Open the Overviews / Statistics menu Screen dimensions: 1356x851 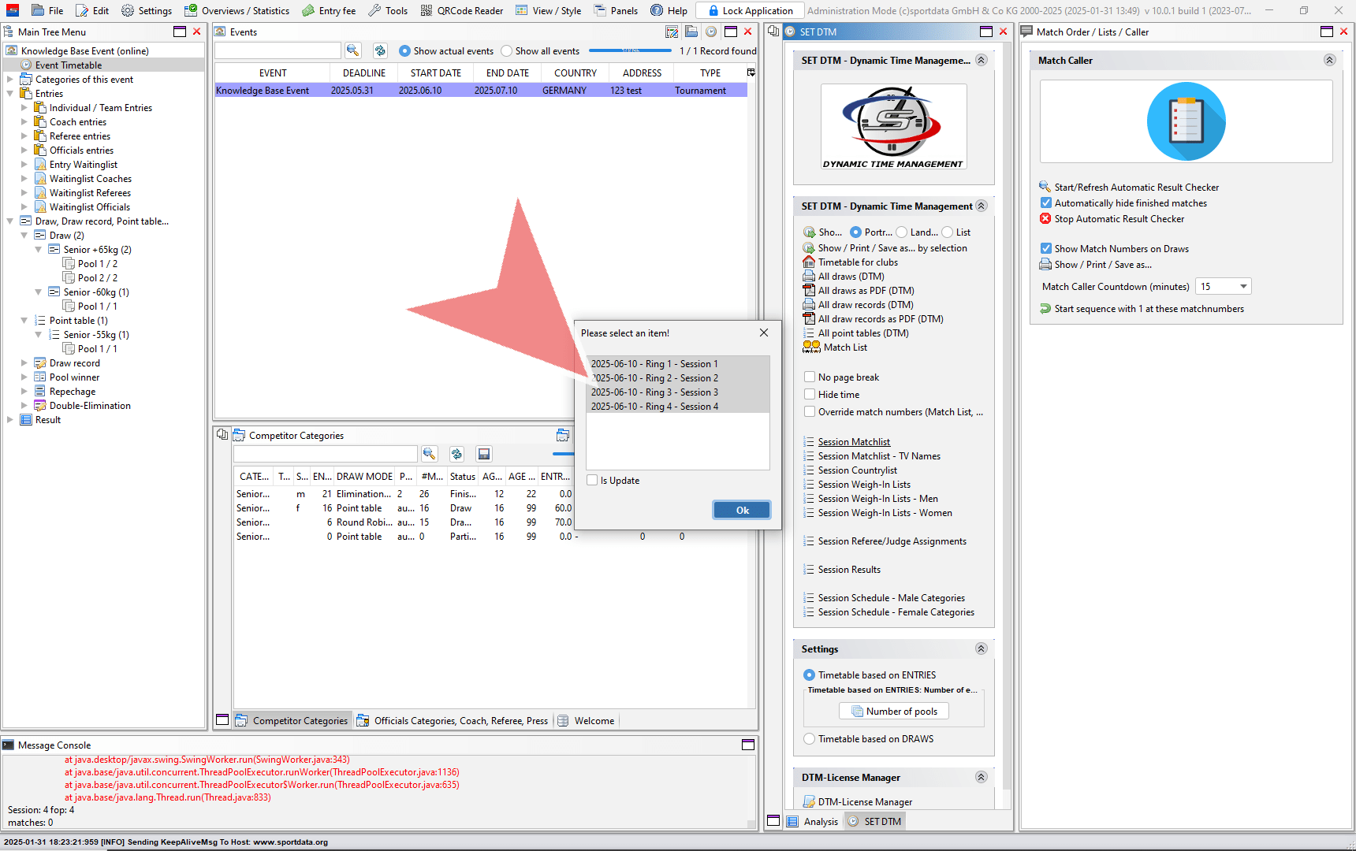237,10
